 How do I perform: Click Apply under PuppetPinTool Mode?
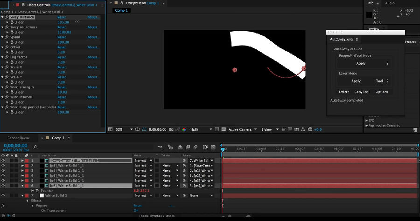point(361,63)
